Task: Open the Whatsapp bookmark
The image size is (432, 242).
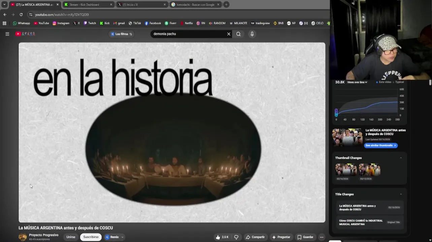Action: point(21,23)
